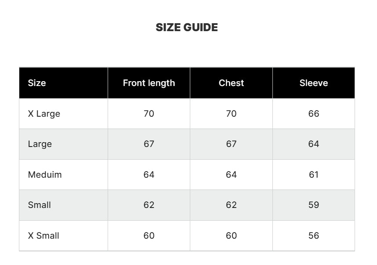Select the X Large row label
Viewport: 377px width, 265px height.
(44, 114)
